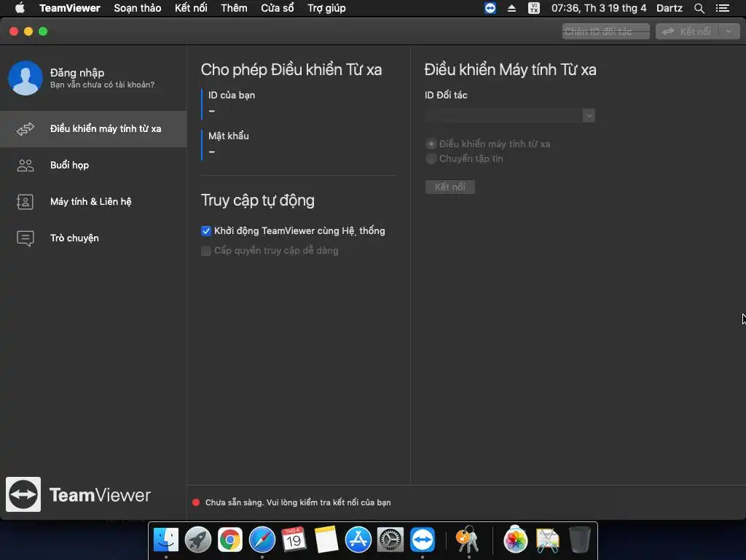Select Điều khiển máy tính từ xa sidebar item

pos(93,129)
